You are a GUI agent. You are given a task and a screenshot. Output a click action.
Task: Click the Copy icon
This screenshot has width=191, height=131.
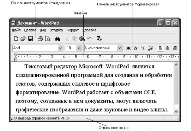pos(75,38)
